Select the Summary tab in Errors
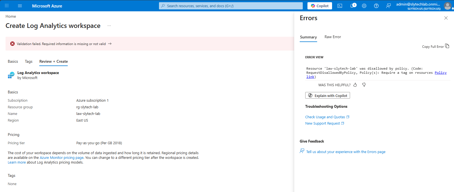 click(308, 37)
